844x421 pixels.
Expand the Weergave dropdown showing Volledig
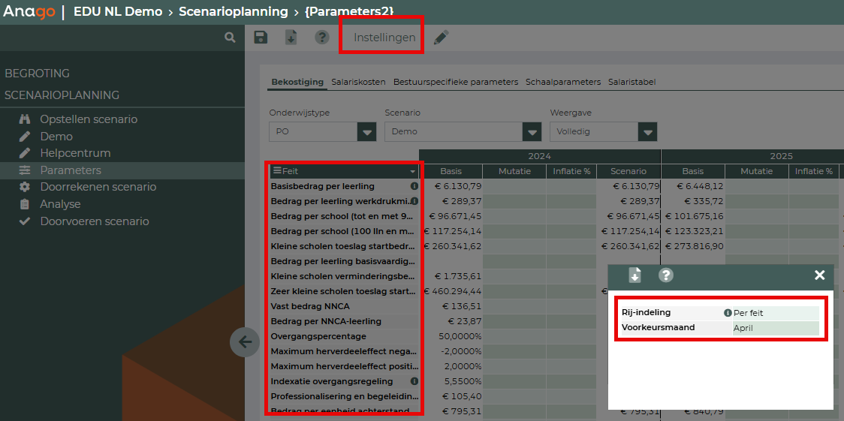pos(647,132)
